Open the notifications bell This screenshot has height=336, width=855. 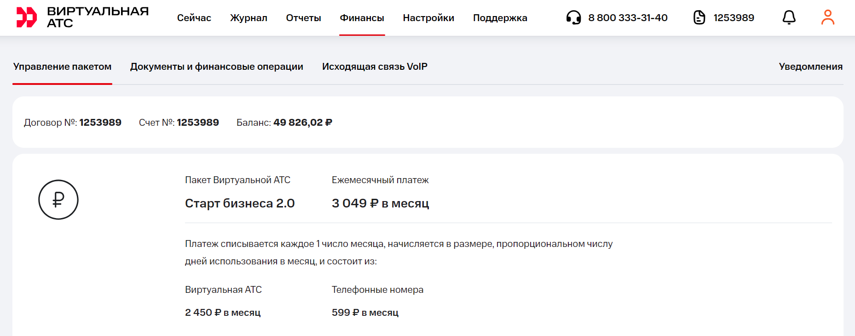coord(789,17)
